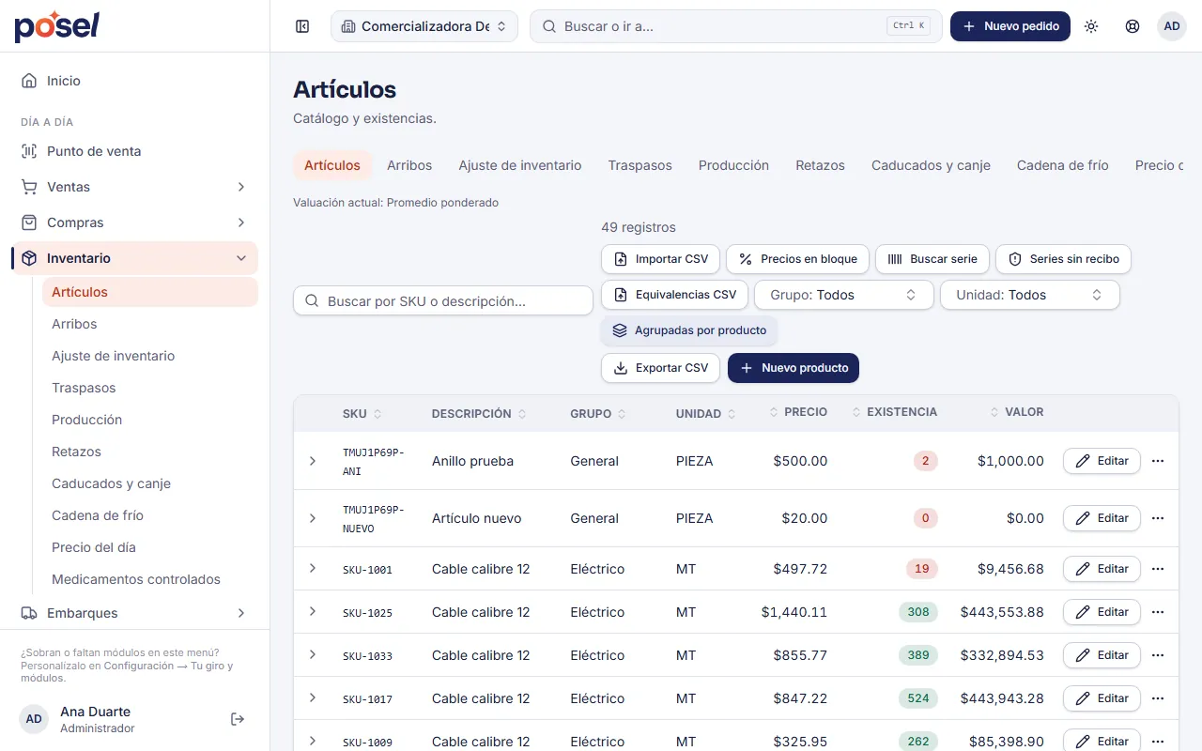
Task: Edit the SKU-1001 Cable calibre 12 row
Action: pos(1102,569)
